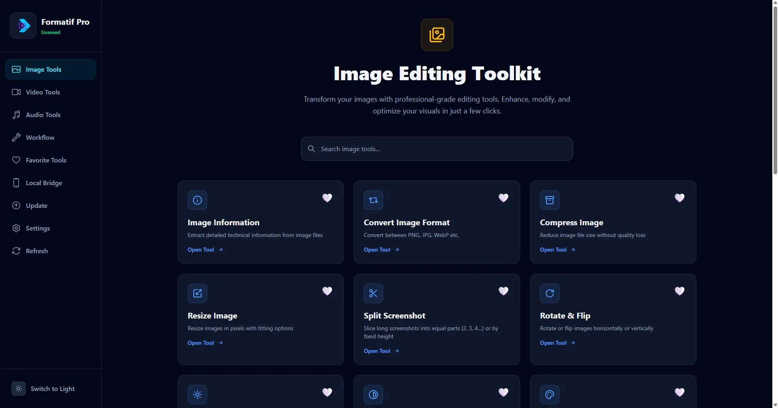Toggle favorite heart on the sun-icon card
The height and width of the screenshot is (408, 778).
(327, 392)
